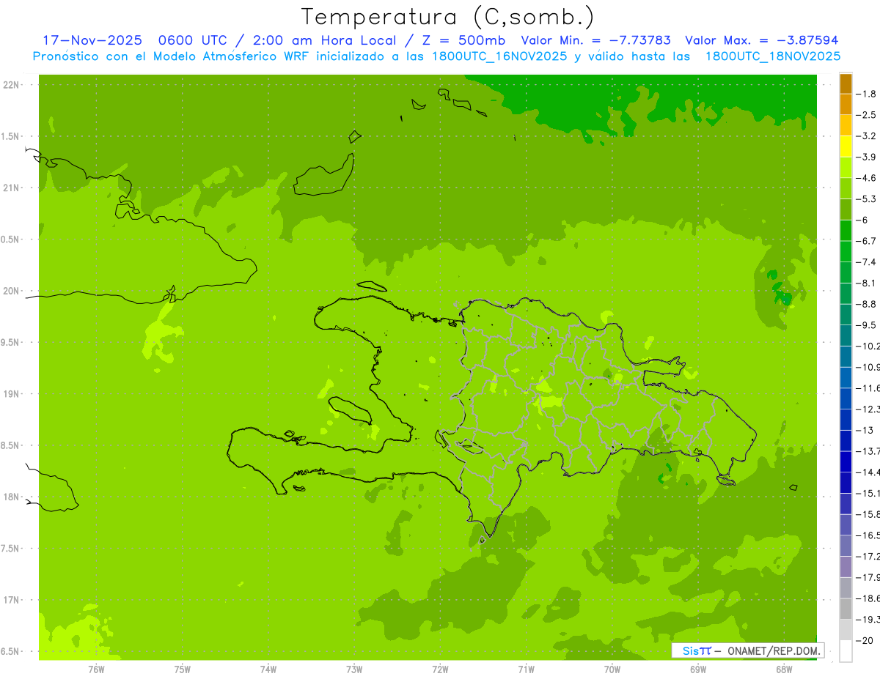
Task: Click the '20N' latitude label
Action: pos(10,291)
